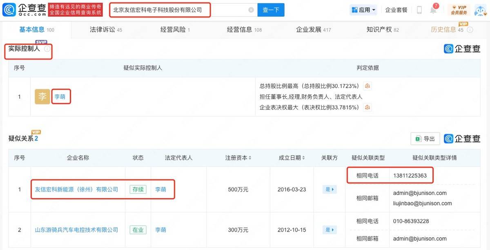Check the notification bell with 7 alerts
The height and width of the screenshot is (250, 490).
[433, 10]
